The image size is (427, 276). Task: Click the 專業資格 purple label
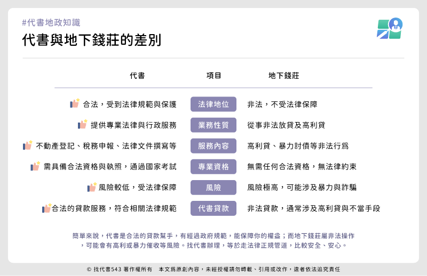coord(213,166)
